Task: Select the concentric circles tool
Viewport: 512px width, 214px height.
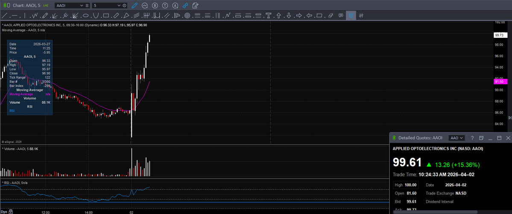Action: tap(187, 16)
